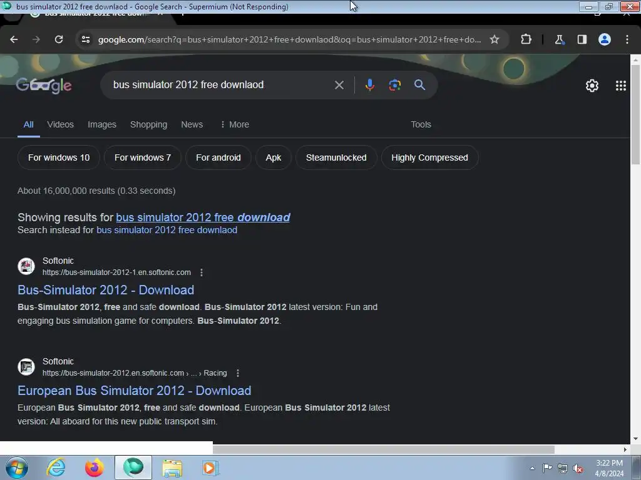
Task: Open Google quick settings gear
Action: pyautogui.click(x=592, y=86)
